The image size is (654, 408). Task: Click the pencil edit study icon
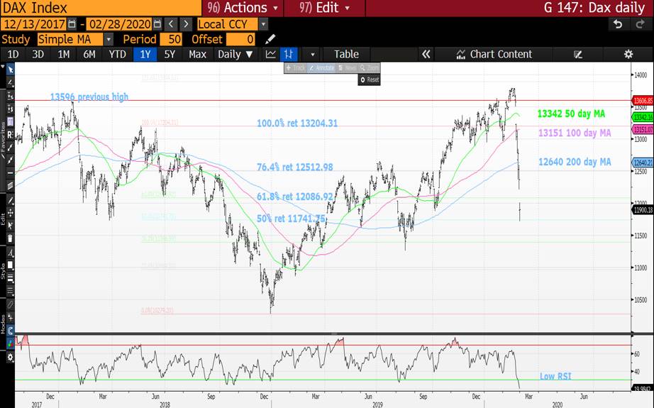pyautogui.click(x=270, y=39)
